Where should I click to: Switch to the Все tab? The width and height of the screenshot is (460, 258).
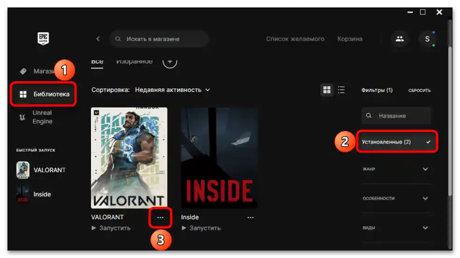(97, 62)
